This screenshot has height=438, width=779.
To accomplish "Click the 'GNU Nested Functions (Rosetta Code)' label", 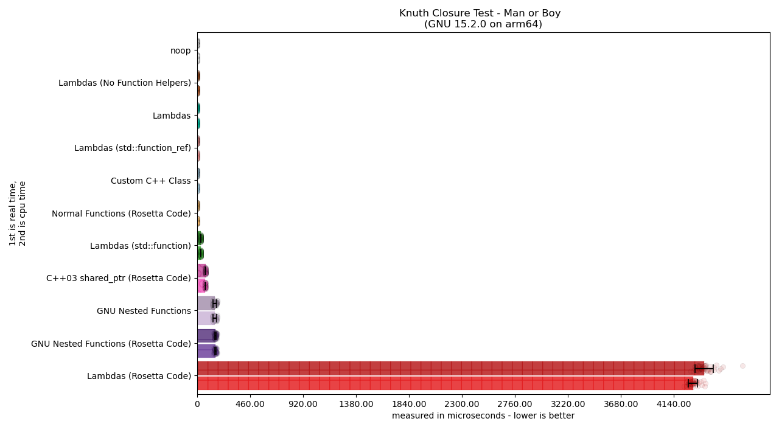I will tap(111, 344).
